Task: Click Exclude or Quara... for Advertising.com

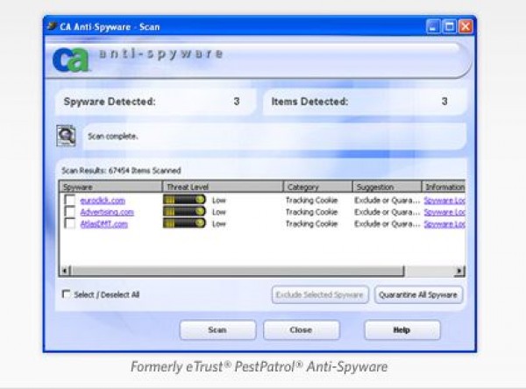Action: (x=387, y=212)
